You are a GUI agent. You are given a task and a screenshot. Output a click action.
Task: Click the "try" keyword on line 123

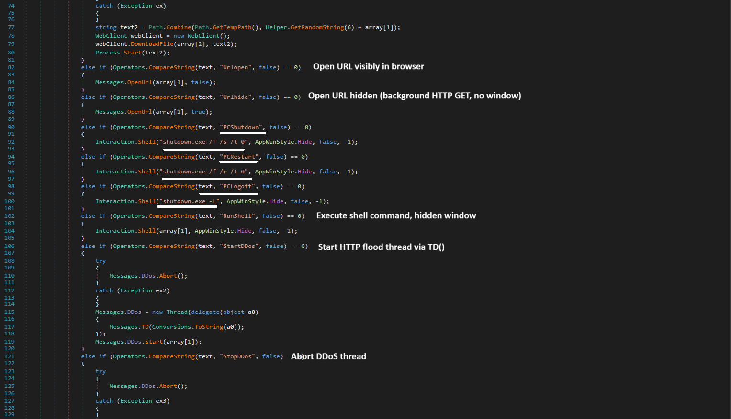click(x=101, y=371)
